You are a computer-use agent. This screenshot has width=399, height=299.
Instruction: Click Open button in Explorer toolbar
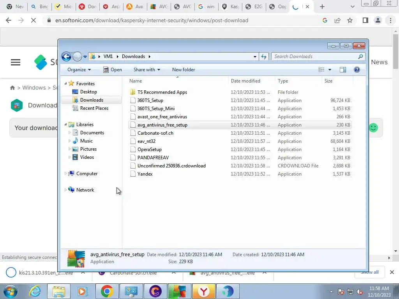click(x=113, y=70)
